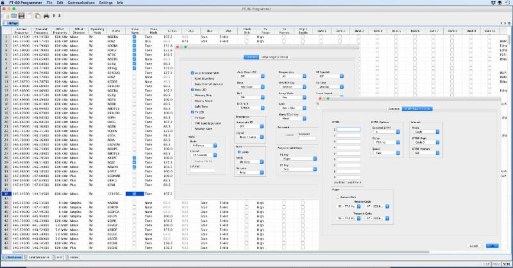Open the DCS dropdown with T/RX N value
Screen dimensions: 513x268
click(x=250, y=108)
